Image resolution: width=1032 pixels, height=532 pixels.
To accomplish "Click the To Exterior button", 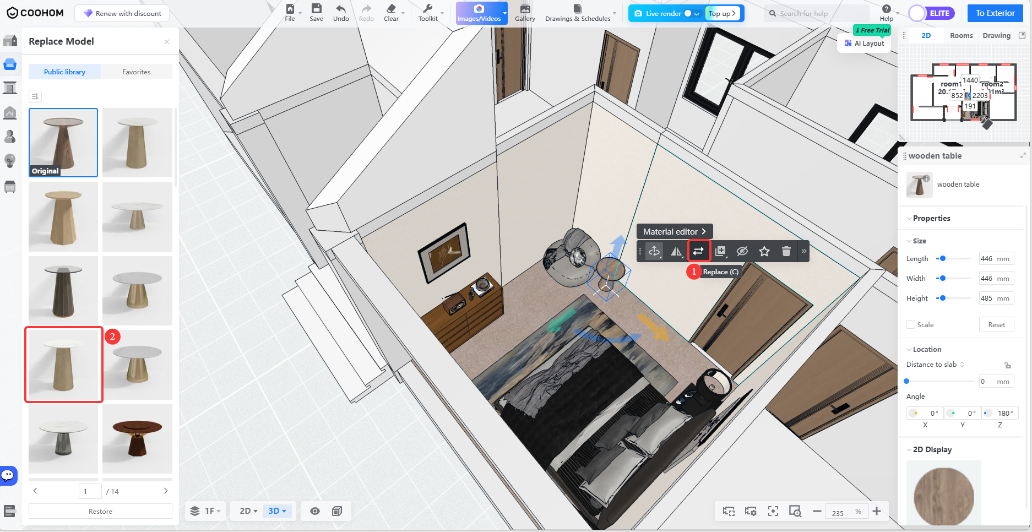I will (995, 13).
